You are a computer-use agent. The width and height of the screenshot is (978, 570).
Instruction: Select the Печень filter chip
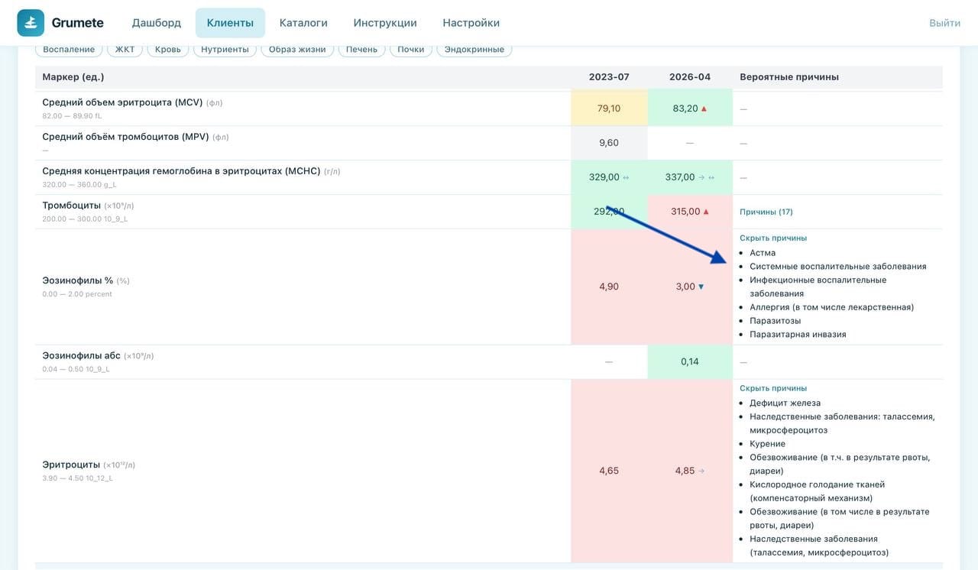click(361, 50)
